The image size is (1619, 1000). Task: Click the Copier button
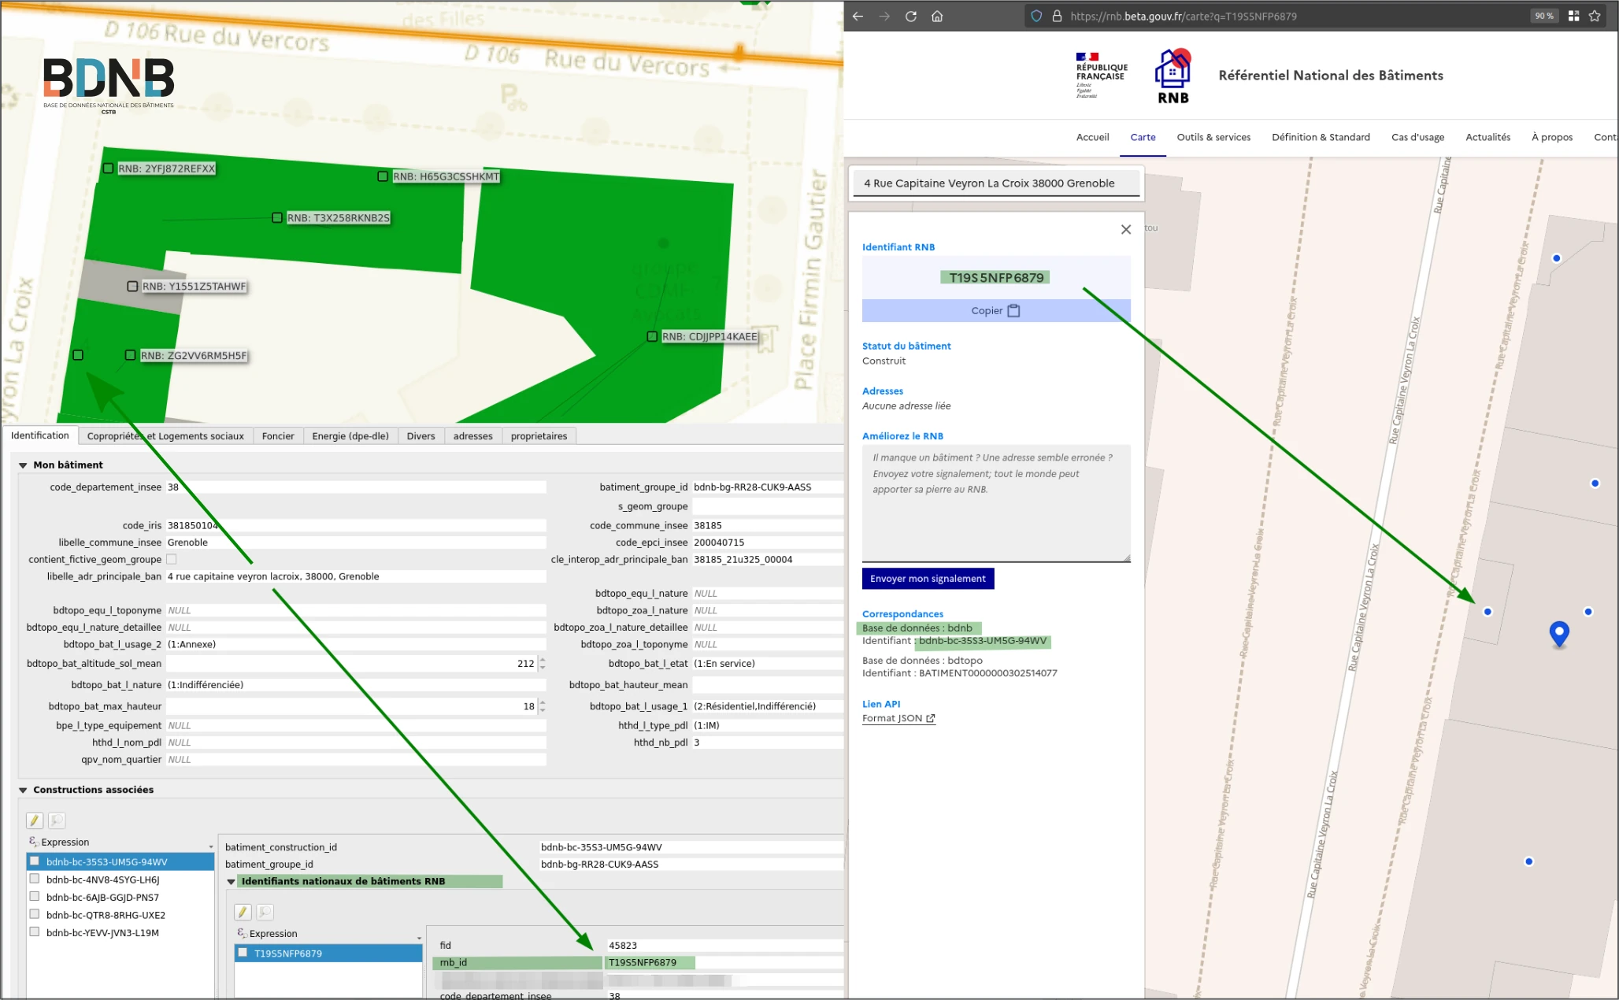click(x=995, y=310)
